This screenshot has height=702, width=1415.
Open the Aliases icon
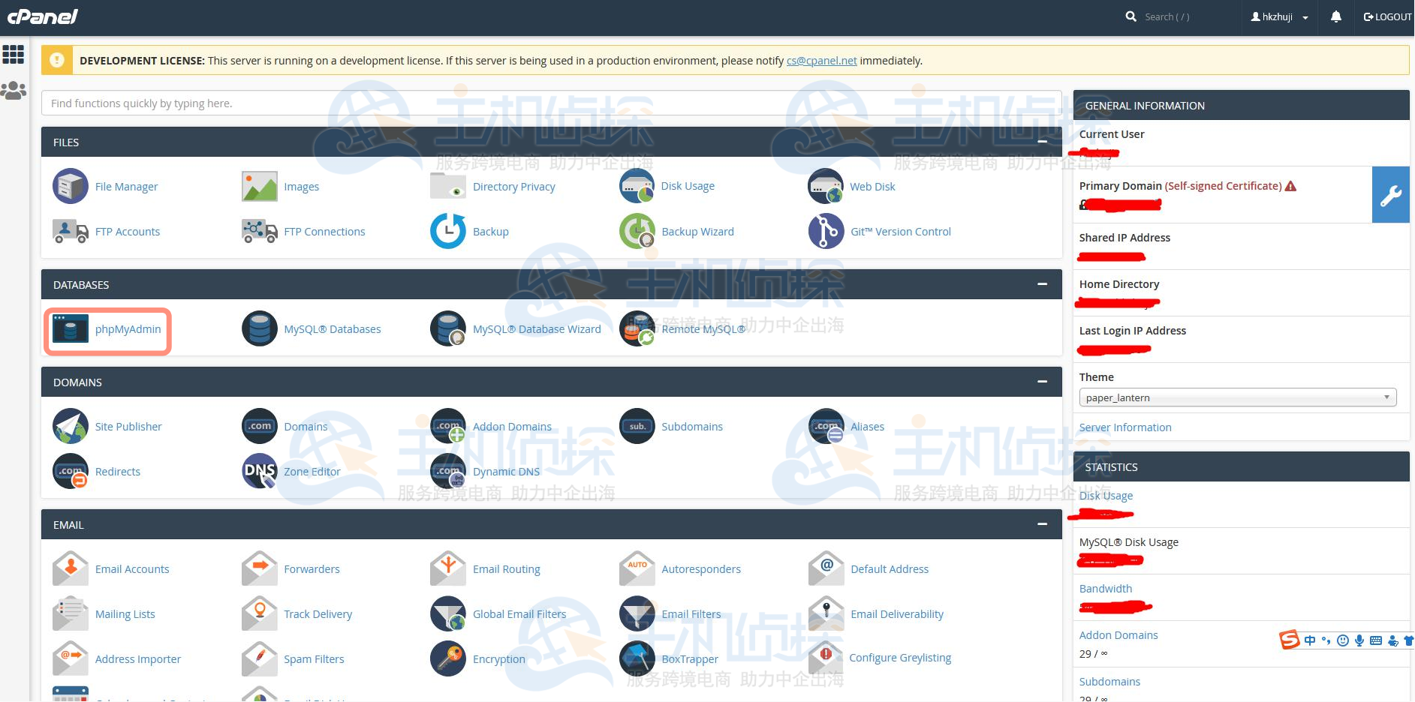click(826, 426)
